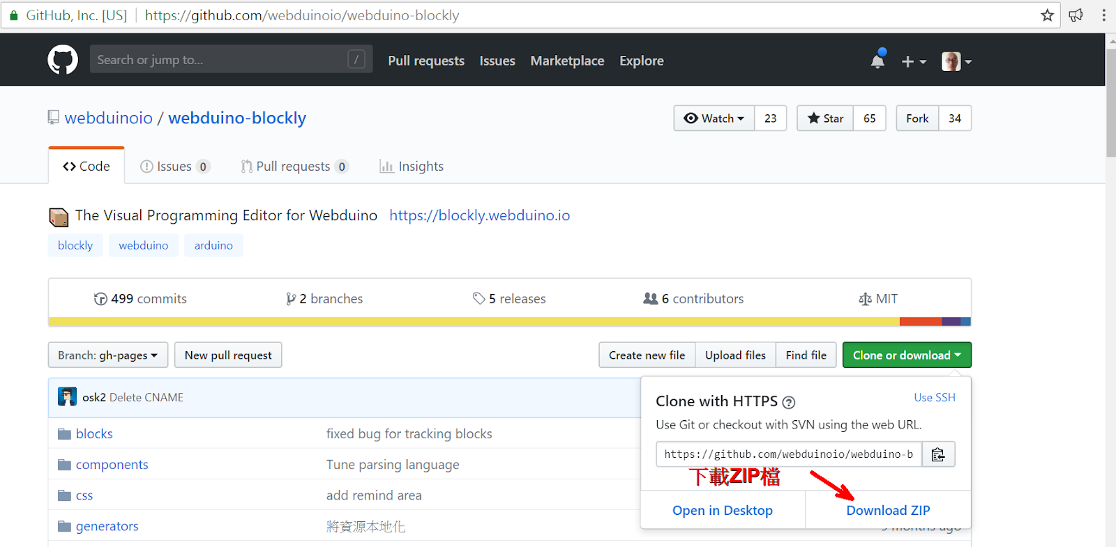Click the green padlock site info icon
Screen dimensions: 1116x547
(x=13, y=15)
